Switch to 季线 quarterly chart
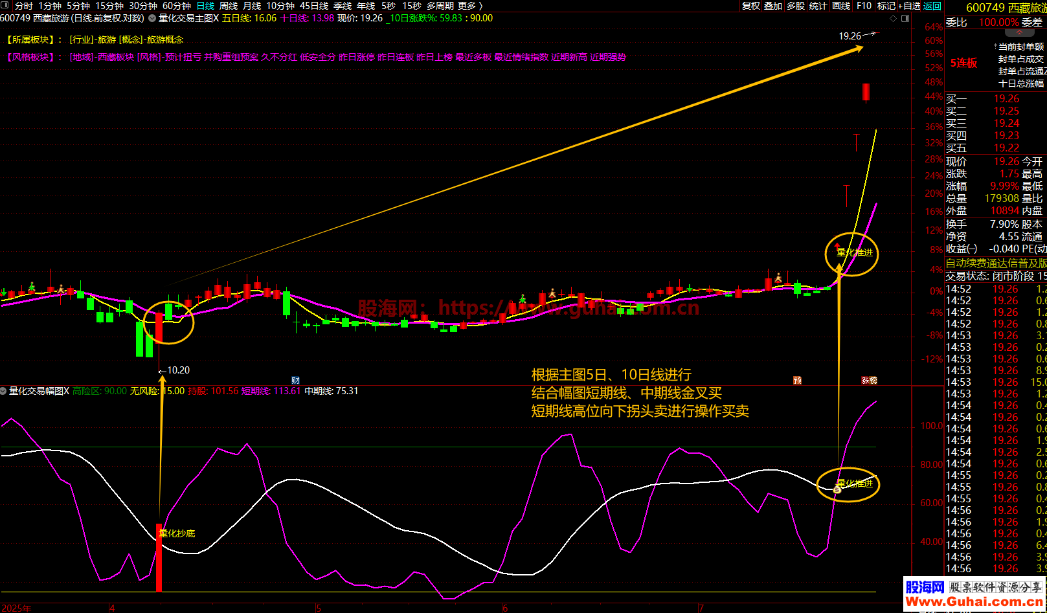 coord(343,6)
